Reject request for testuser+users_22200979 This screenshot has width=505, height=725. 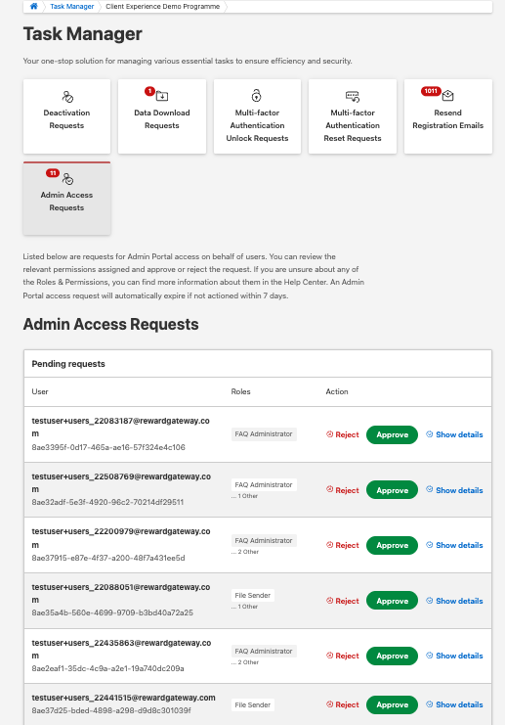click(343, 545)
